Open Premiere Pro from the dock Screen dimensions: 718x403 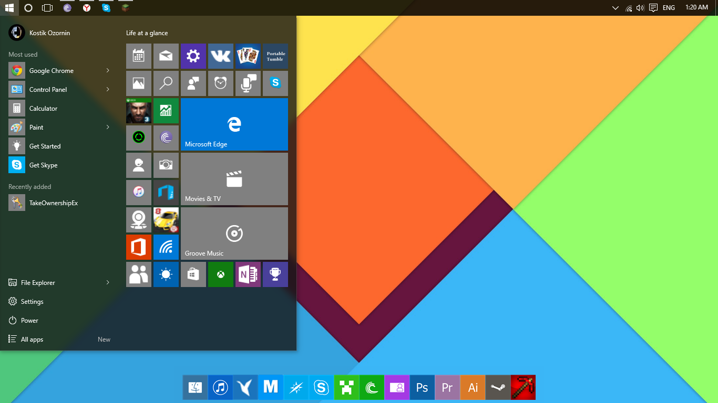tap(447, 387)
